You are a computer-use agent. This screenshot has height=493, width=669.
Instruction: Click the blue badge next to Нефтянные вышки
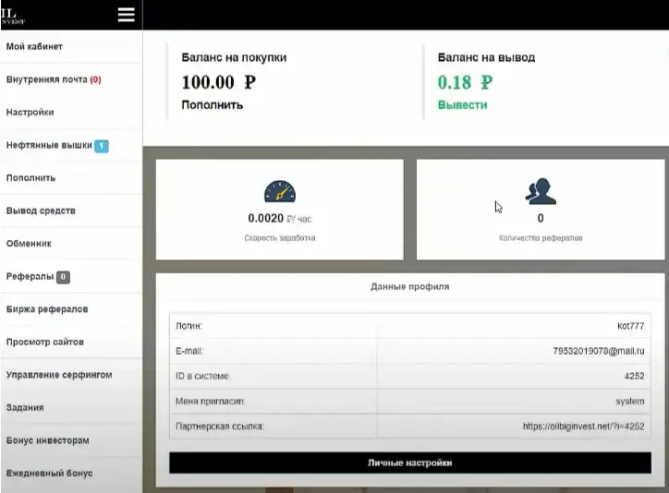point(102,146)
